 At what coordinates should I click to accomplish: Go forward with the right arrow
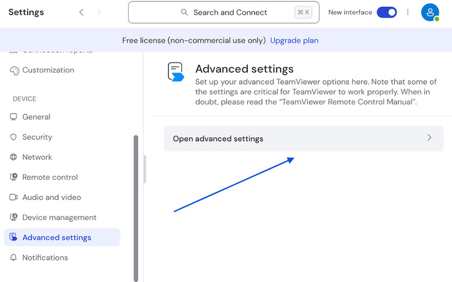click(x=99, y=12)
